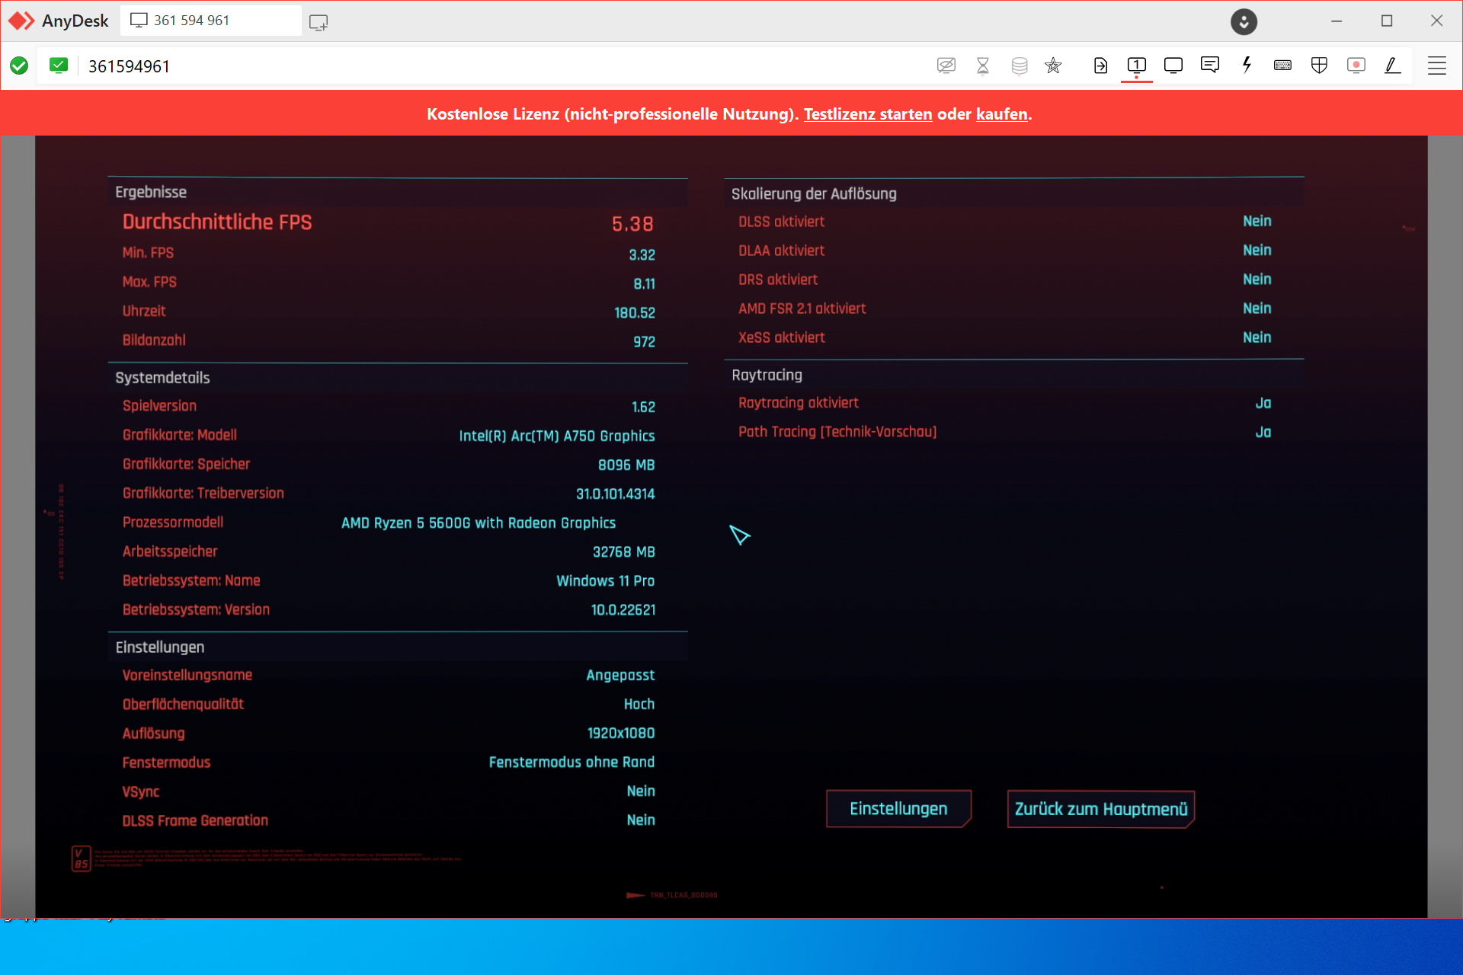Open whiteboard pen tool
Image resolution: width=1463 pixels, height=975 pixels.
1392,66
